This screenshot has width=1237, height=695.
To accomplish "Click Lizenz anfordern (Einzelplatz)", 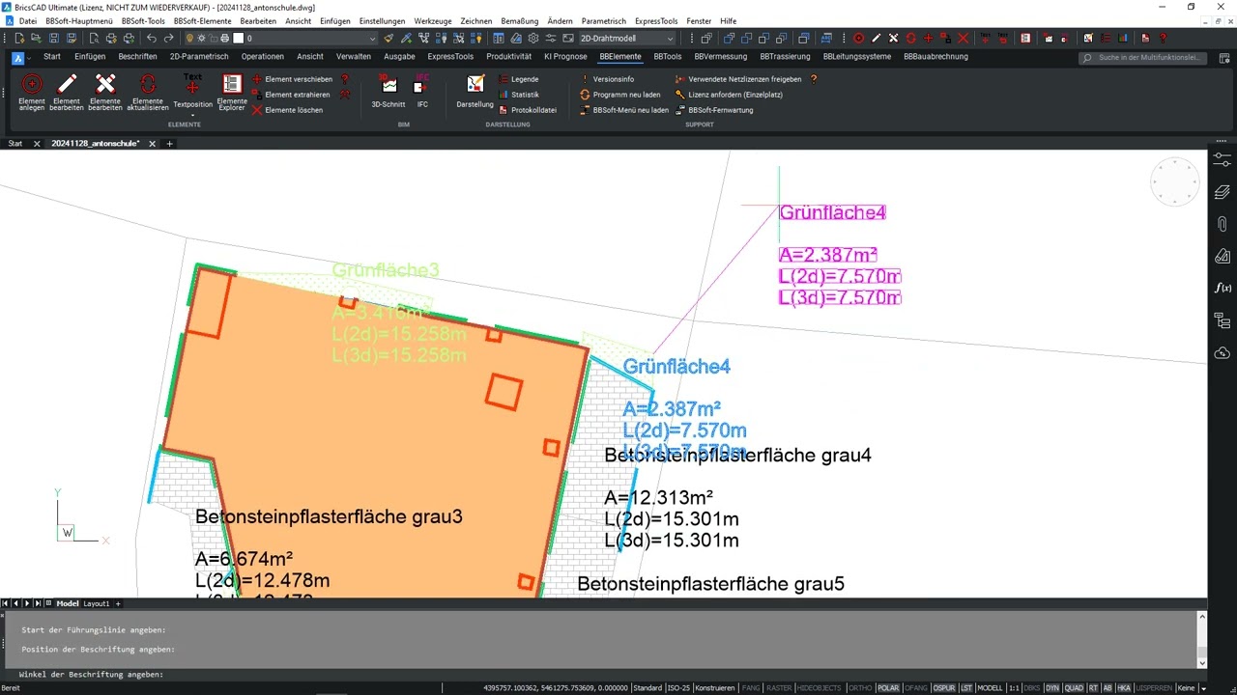I will (x=729, y=95).
